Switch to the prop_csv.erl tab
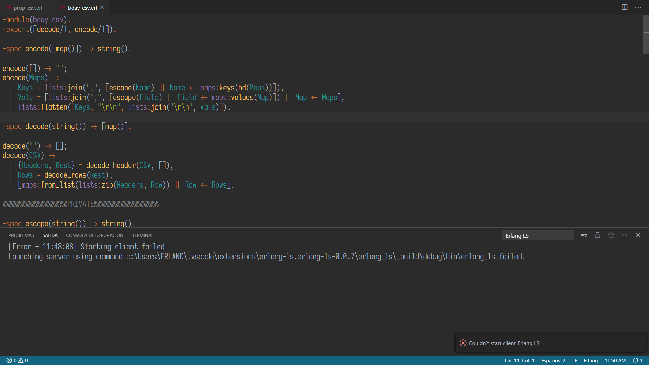Image resolution: width=649 pixels, height=365 pixels. tap(28, 8)
